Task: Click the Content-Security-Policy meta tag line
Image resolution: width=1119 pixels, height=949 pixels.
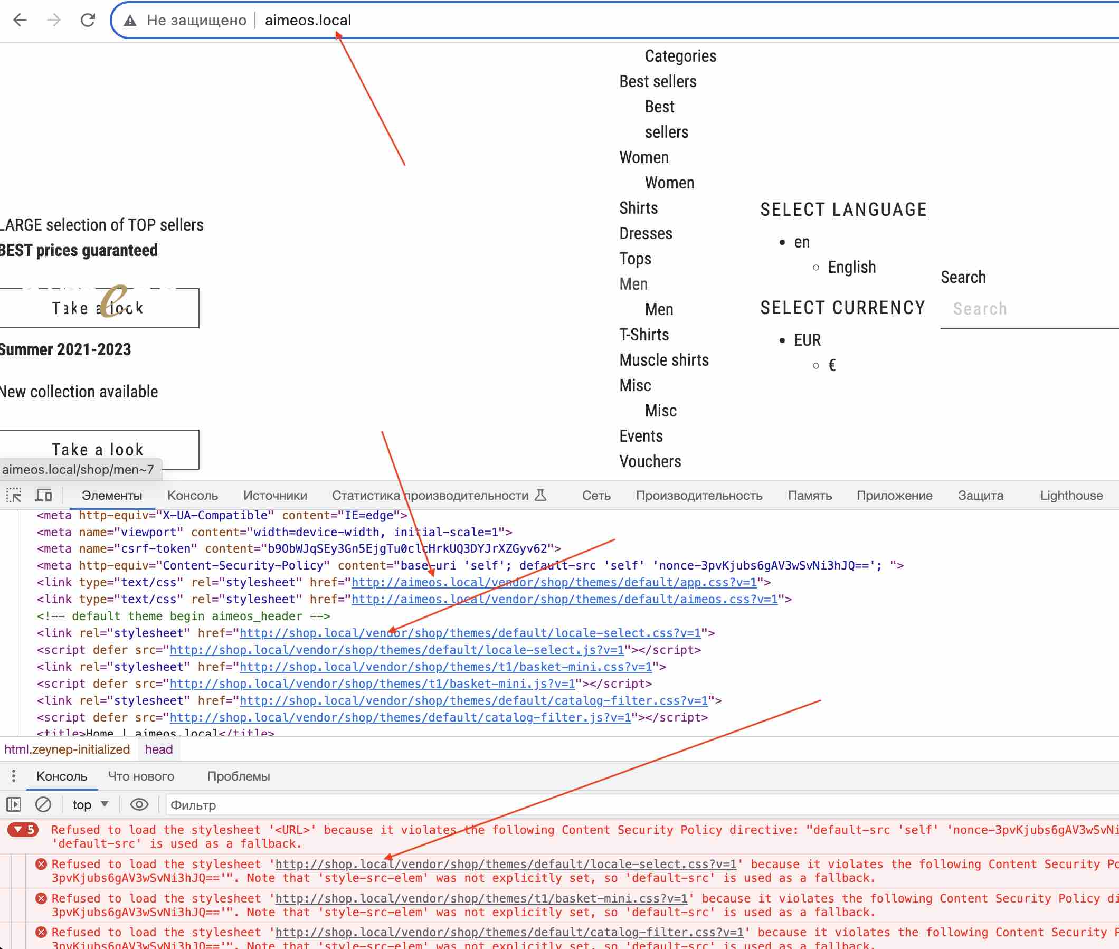Action: click(x=470, y=565)
